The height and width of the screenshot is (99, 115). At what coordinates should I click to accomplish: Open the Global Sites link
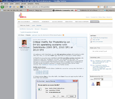point(102,17)
